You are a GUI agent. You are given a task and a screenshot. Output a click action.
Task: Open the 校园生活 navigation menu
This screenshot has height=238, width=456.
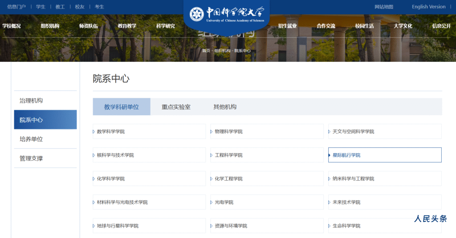364,26
